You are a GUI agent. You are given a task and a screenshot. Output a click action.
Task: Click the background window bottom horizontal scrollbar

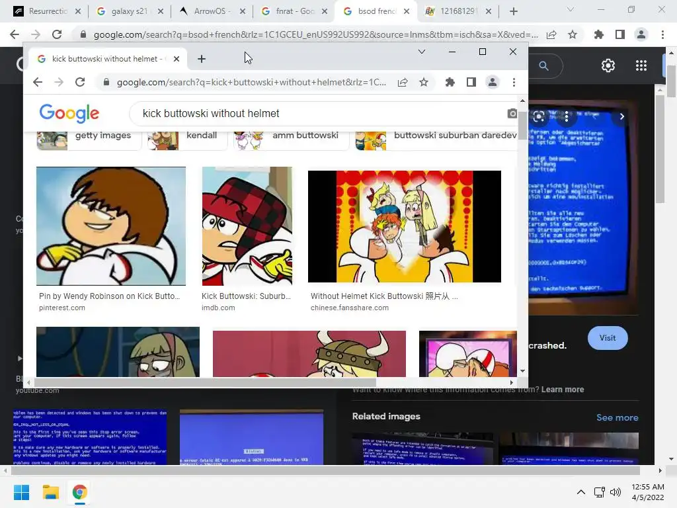click(x=325, y=470)
